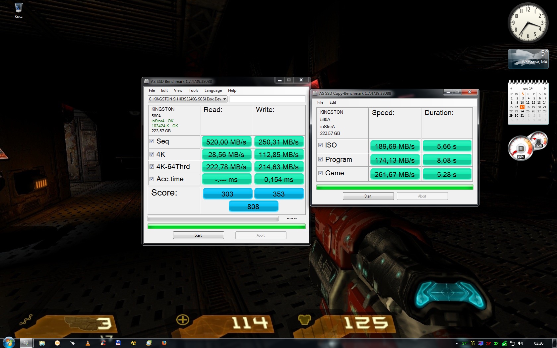Uncheck the Game copy test checkbox
This screenshot has width=557, height=348.
[x=321, y=173]
